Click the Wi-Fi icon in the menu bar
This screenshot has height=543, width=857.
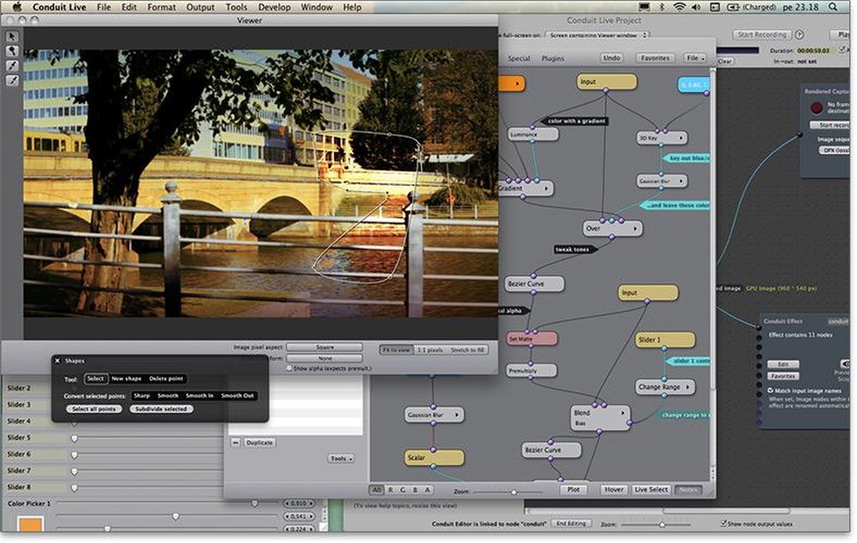(x=679, y=7)
